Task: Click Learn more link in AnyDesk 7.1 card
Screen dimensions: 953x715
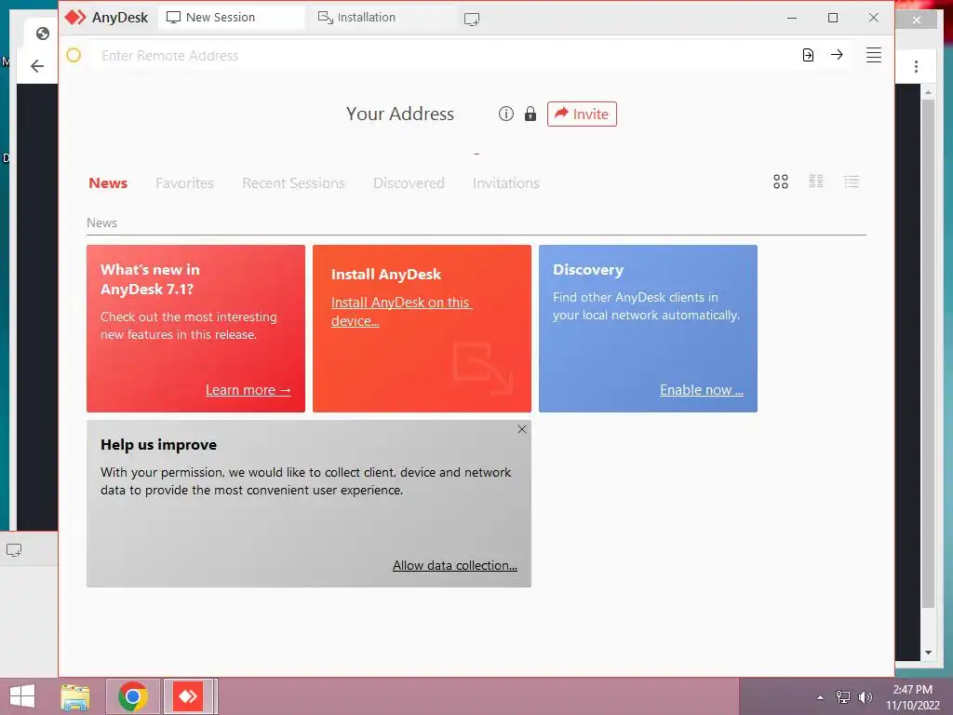Action: click(248, 390)
